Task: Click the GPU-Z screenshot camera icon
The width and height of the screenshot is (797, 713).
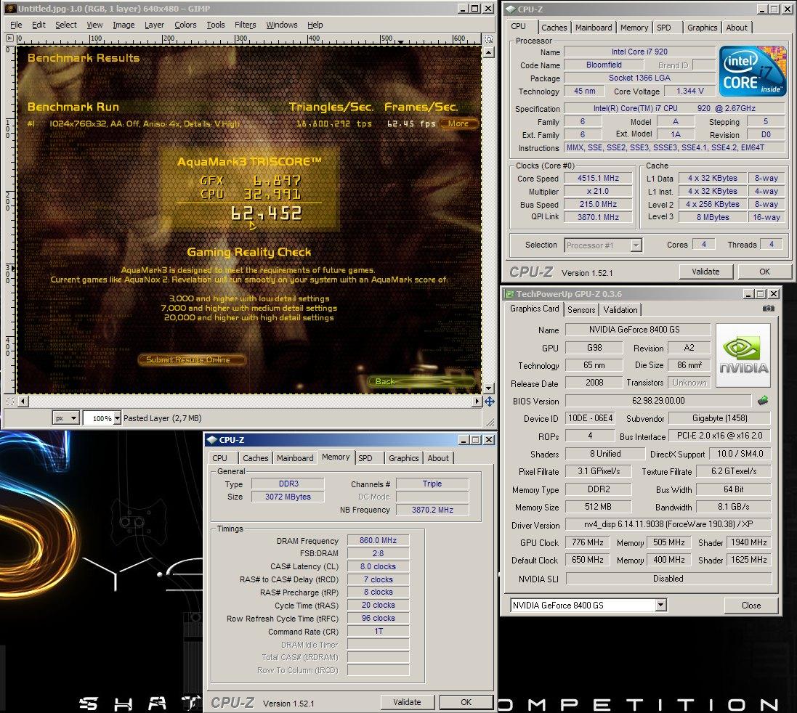Action: (x=769, y=309)
